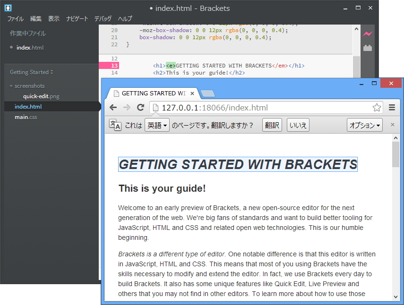Click the 'This is your guide!' subheading
Viewport: 404px width, 305px height.
tap(162, 188)
